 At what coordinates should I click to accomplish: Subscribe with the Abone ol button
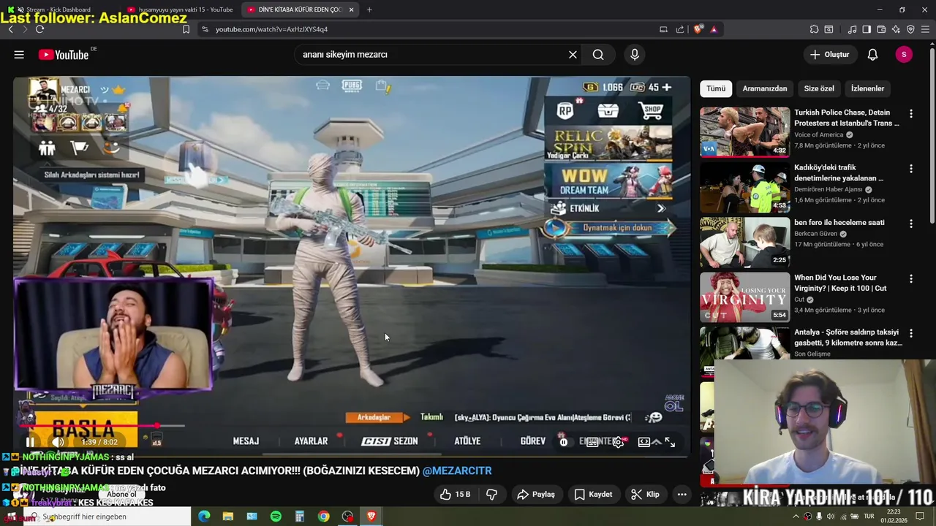122,495
